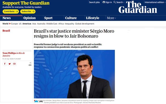The height and width of the screenshot is (104, 166).
Task: Share article via Twitter icon
Action: click(x=10, y=64)
